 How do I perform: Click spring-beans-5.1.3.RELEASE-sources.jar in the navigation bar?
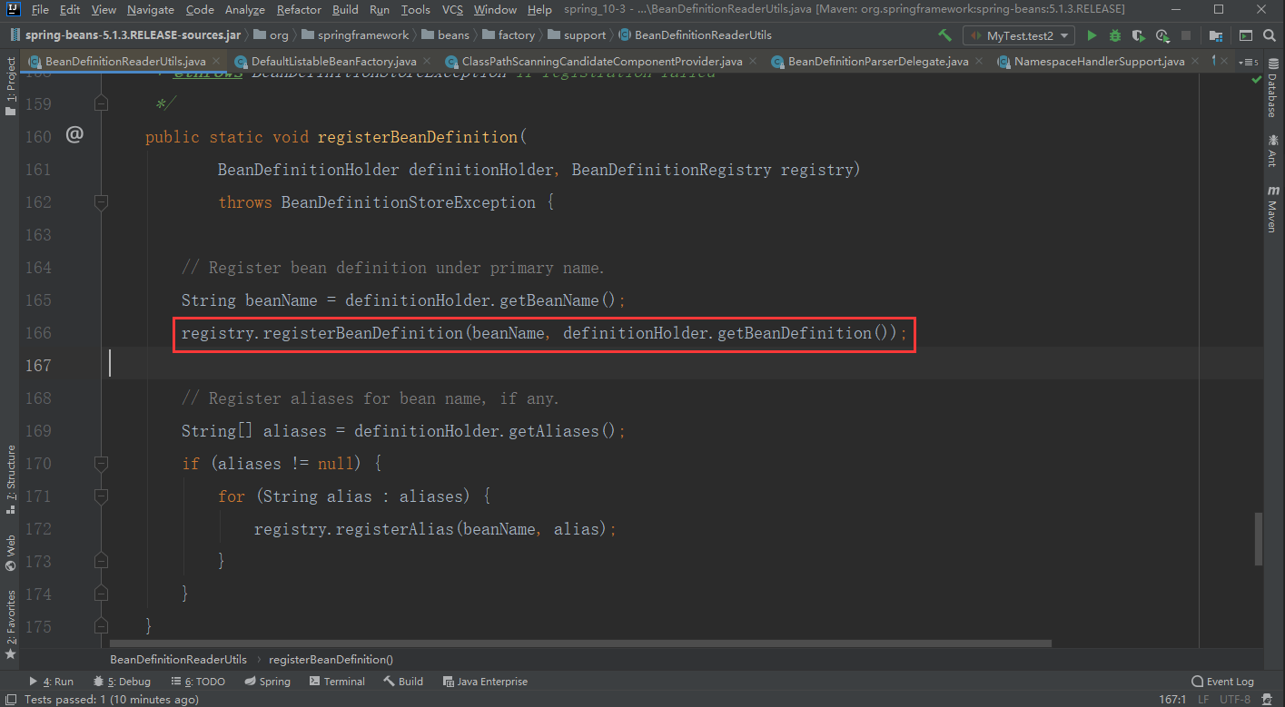tap(124, 35)
